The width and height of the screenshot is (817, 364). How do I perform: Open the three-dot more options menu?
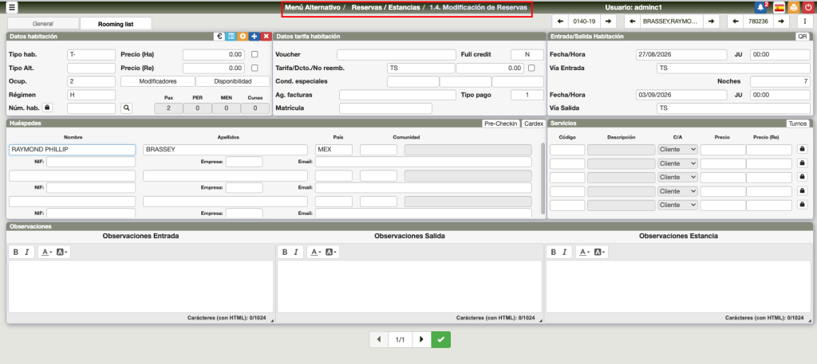point(804,21)
